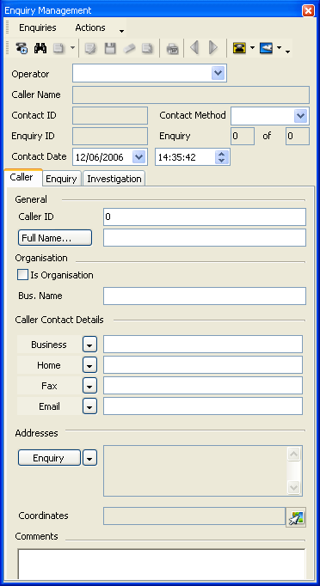320x586 pixels.
Task: Click the disabled copy pages icon
Action: point(147,48)
